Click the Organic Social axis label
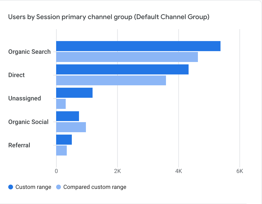This screenshot has width=262, height=204. 28,122
